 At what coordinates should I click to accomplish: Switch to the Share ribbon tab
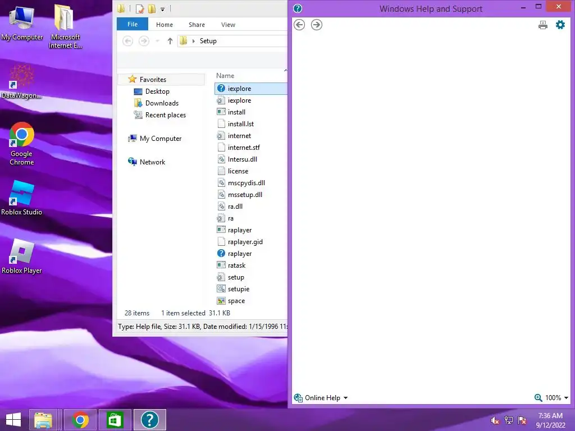[x=197, y=25]
